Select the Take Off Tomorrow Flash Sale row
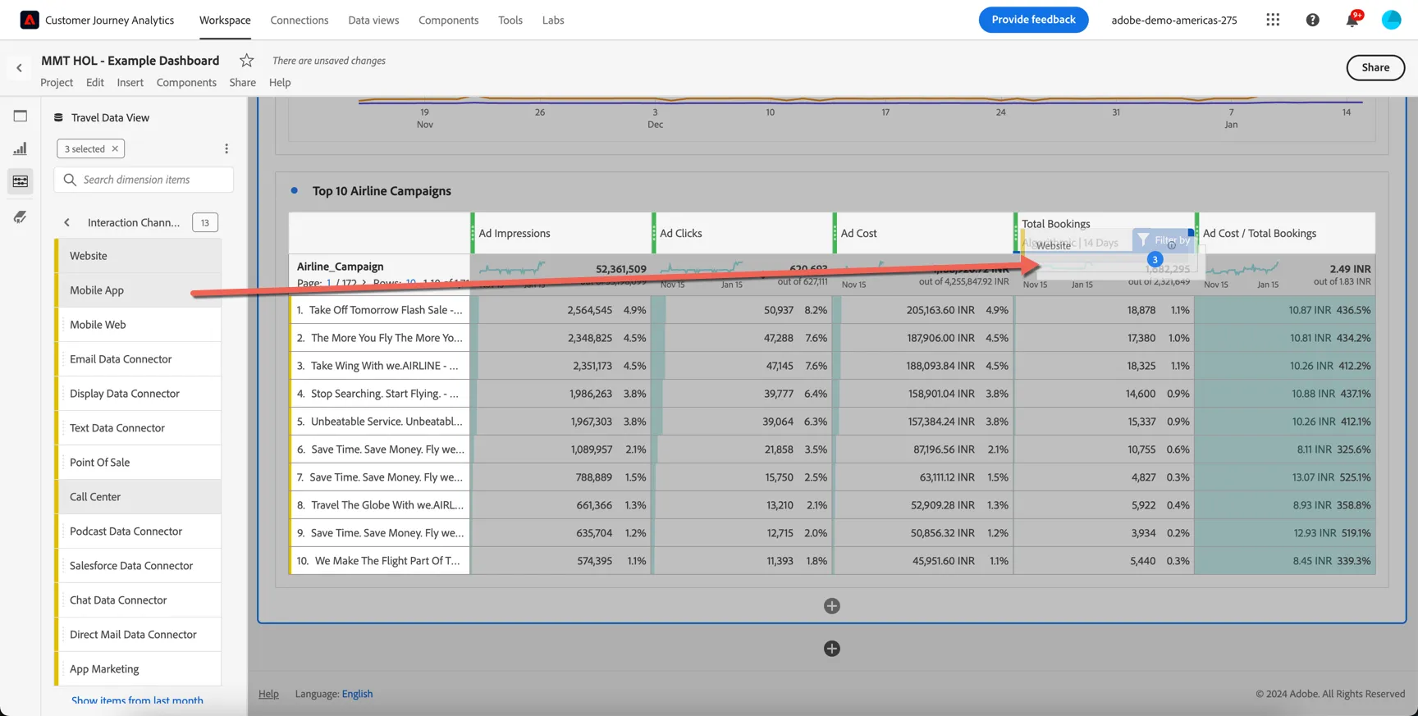 click(380, 310)
